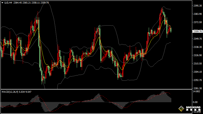This screenshot has height=114, width=203.
Task: Click the -13.848 MACD scale value
Action: [197, 111]
